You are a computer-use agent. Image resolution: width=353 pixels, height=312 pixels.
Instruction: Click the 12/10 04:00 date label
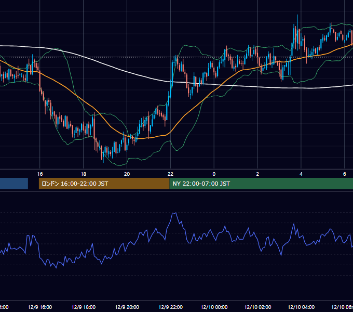pyautogui.click(x=301, y=307)
